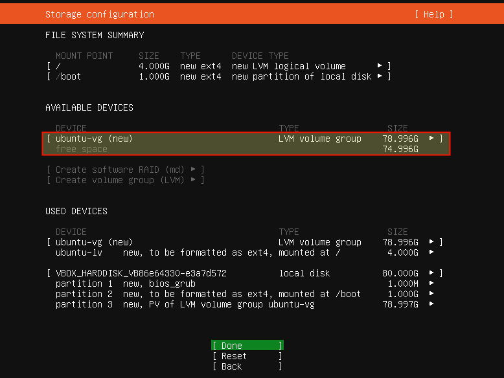Expand Create software RAID (md) option

[126, 169]
